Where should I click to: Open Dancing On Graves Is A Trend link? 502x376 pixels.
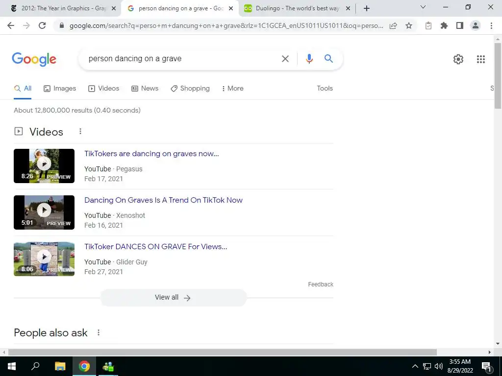coord(163,200)
